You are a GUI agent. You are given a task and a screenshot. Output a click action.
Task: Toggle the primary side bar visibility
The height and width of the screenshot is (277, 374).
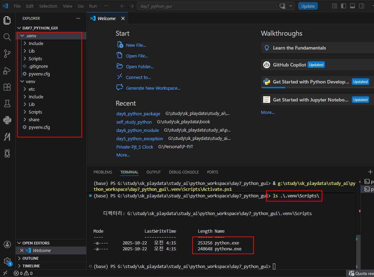click(344, 6)
